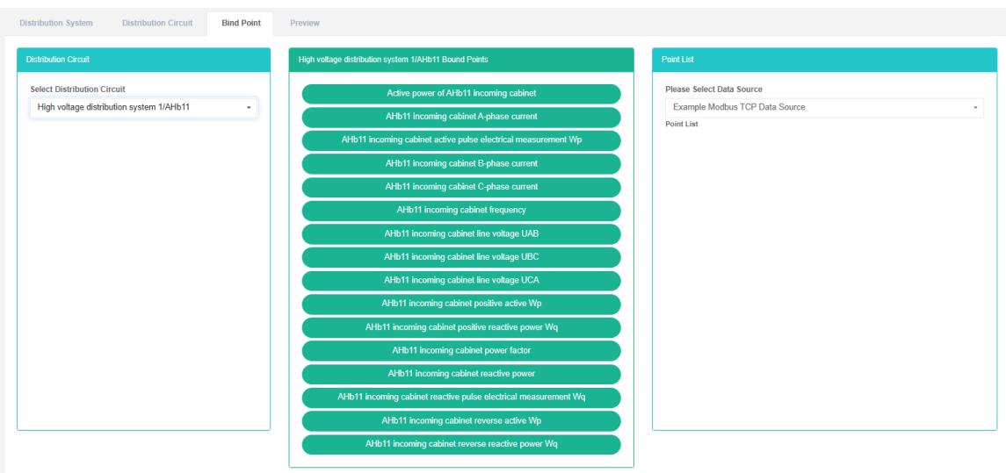
Task: Click Active power of AHb11 incoming cabinet
Action: [x=461, y=93]
